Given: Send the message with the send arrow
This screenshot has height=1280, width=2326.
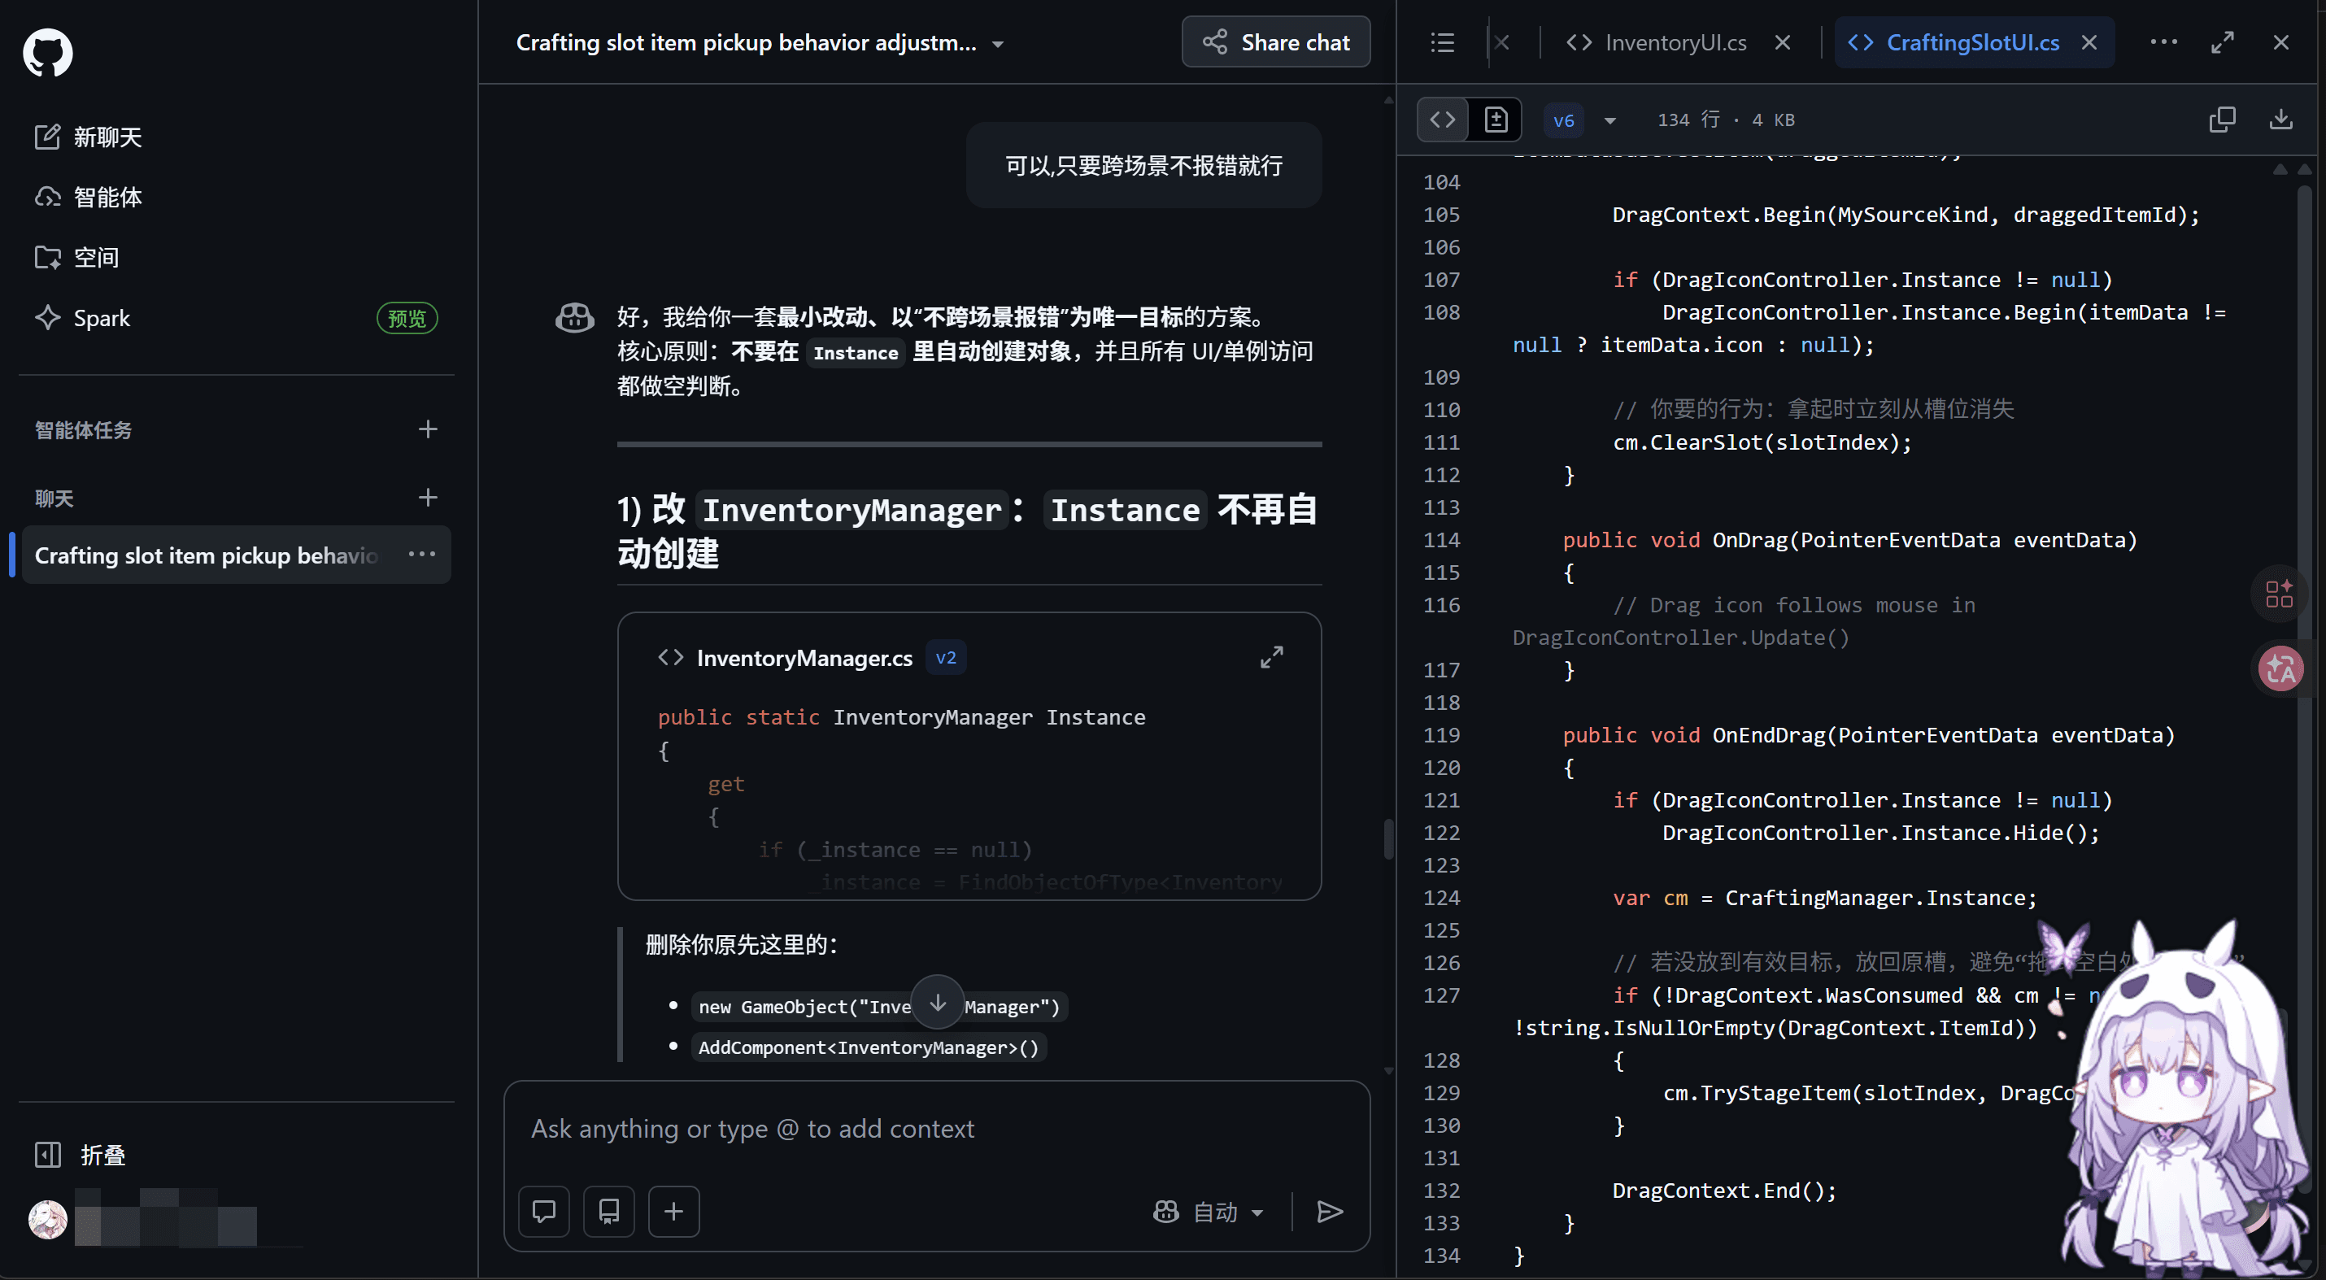Looking at the screenshot, I should pyautogui.click(x=1329, y=1212).
